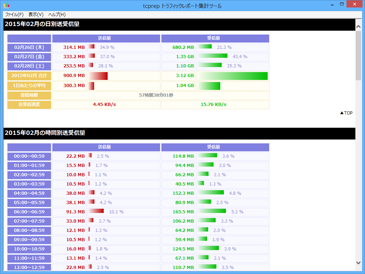This screenshot has height=274, width=365.
Task: Select the 2015年02月 合計 row label
Action: (29, 76)
